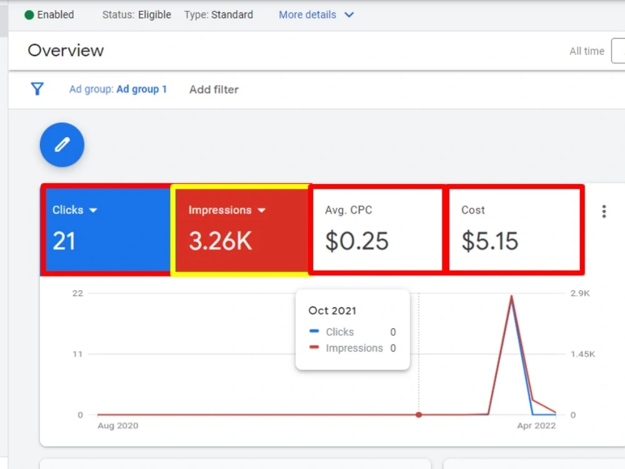The width and height of the screenshot is (625, 469).
Task: Click the blue pencil edit button
Action: (62, 145)
